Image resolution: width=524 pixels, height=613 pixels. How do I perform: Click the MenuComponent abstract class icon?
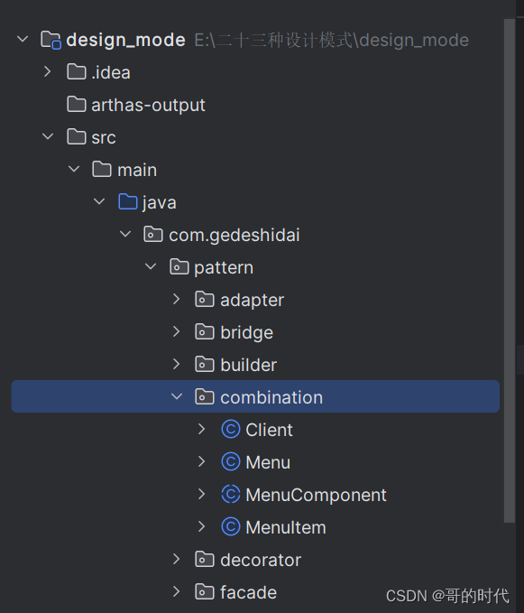coord(231,495)
